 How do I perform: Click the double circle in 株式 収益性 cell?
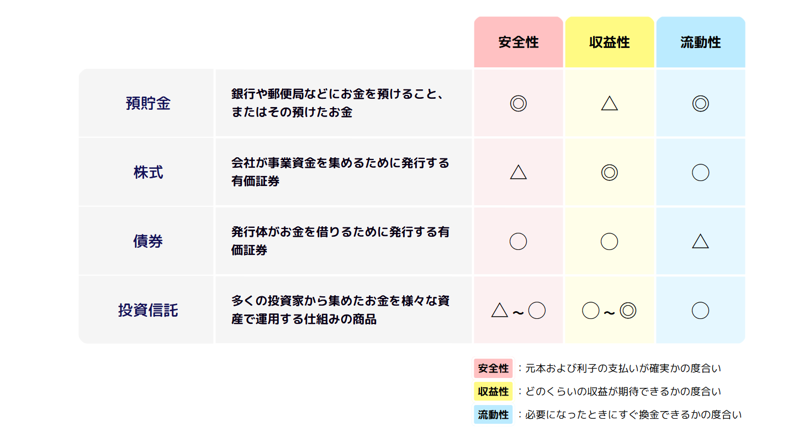point(609,172)
